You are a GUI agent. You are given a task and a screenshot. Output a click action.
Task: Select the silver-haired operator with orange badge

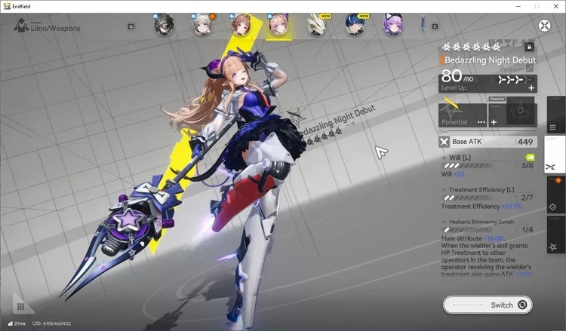[x=201, y=25]
